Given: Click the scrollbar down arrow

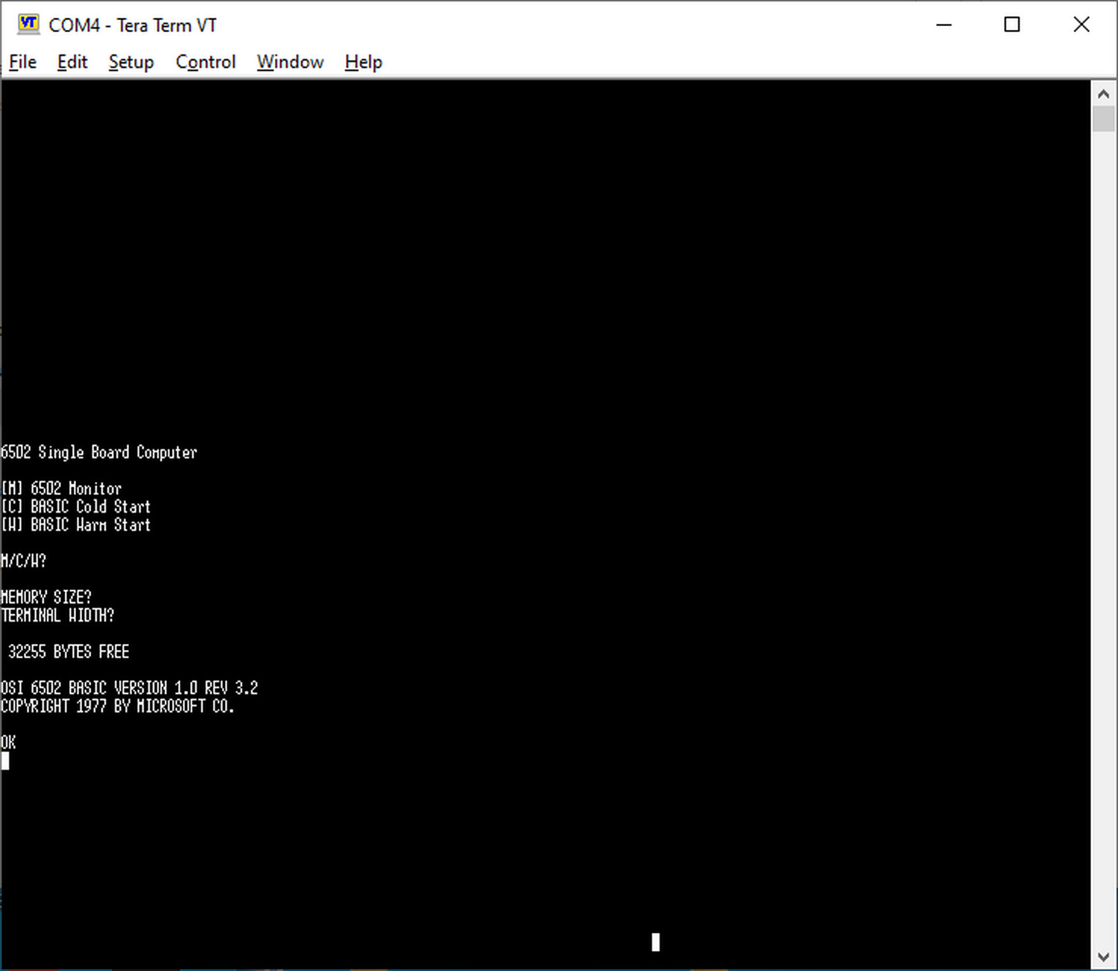Looking at the screenshot, I should point(1104,957).
